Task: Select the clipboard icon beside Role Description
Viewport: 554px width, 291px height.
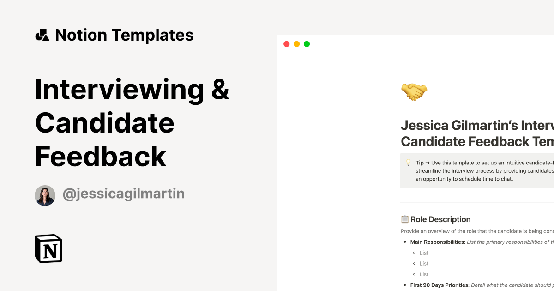Action: tap(406, 219)
